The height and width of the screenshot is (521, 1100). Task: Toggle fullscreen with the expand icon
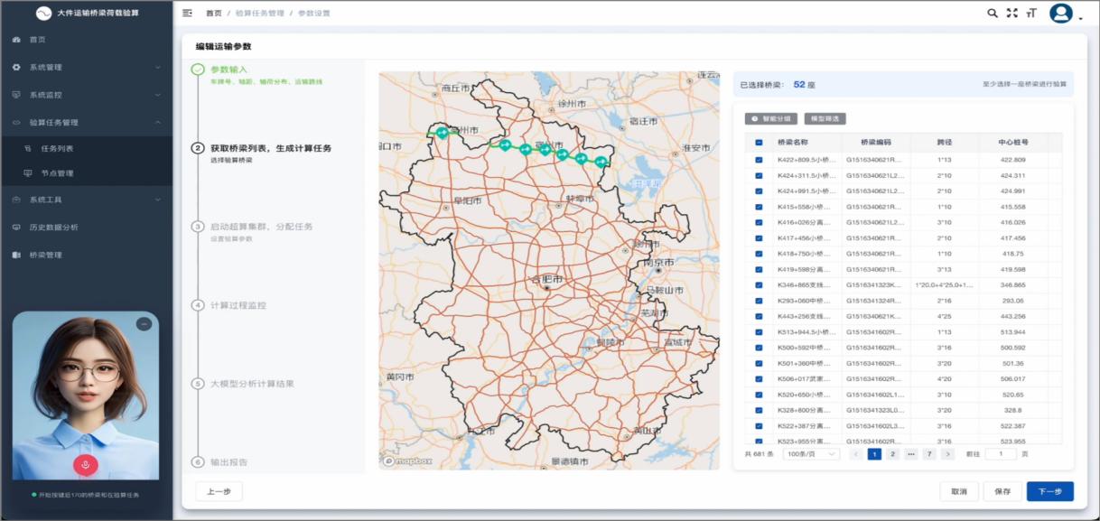[1011, 14]
